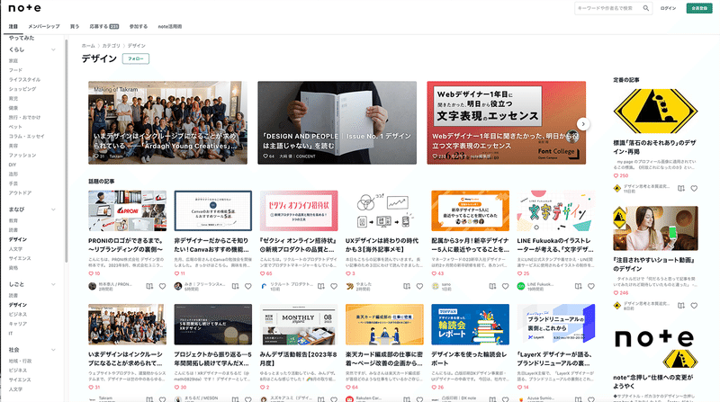Image resolution: width=720 pixels, height=402 pixels.
Task: Select アウトドア in sidebar
Action: 20,192
